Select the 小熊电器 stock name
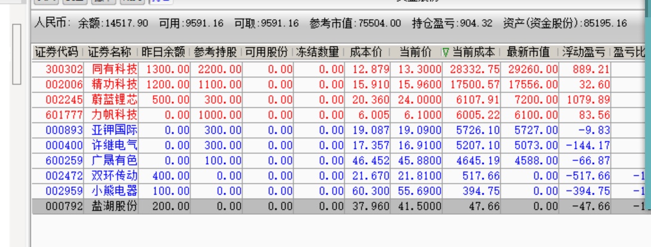The height and width of the screenshot is (247, 651). pos(114,191)
